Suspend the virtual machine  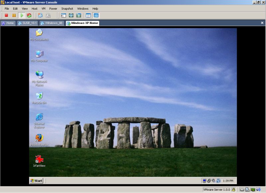pos(15,15)
